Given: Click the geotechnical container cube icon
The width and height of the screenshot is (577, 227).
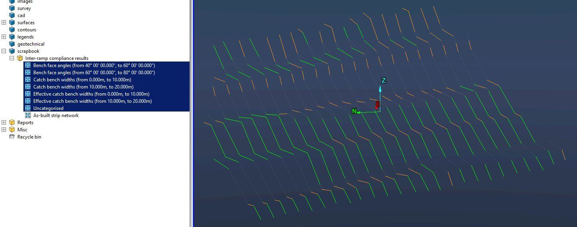Looking at the screenshot, I should (x=12, y=44).
